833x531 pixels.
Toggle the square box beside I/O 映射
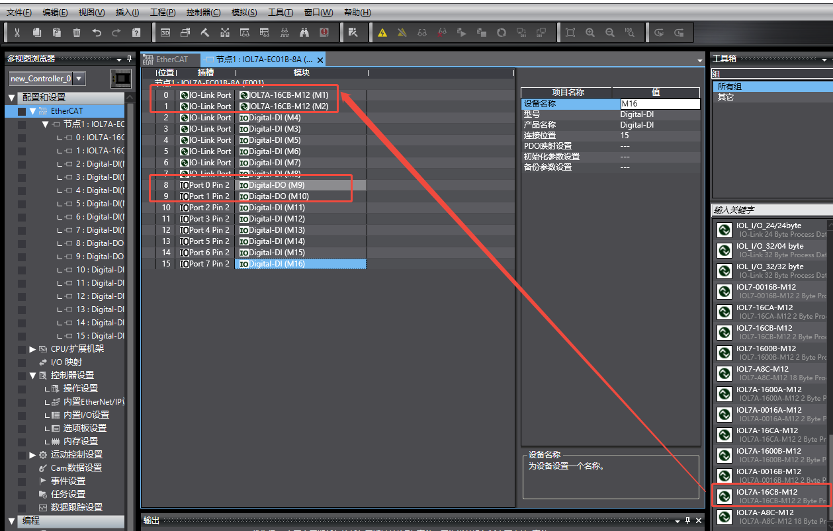(x=22, y=362)
